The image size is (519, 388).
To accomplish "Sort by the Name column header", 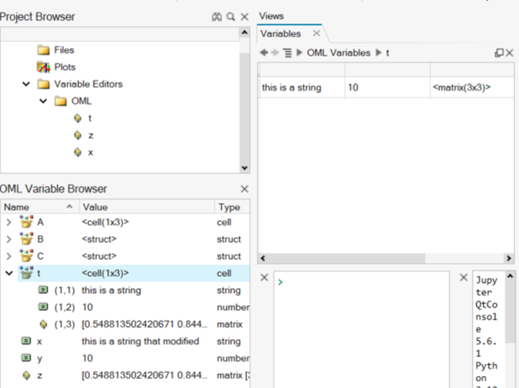I will tap(34, 207).
